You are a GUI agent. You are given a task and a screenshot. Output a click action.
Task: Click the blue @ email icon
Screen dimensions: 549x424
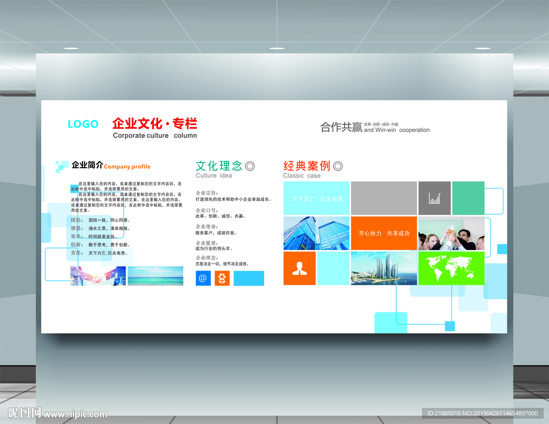pyautogui.click(x=203, y=278)
